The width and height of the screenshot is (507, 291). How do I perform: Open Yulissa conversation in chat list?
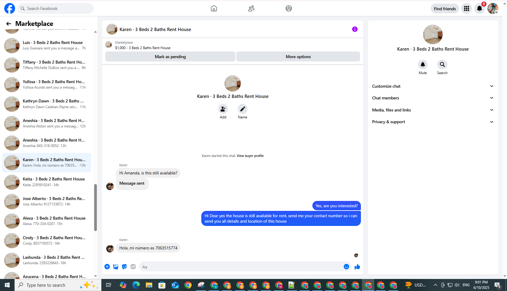[47, 84]
